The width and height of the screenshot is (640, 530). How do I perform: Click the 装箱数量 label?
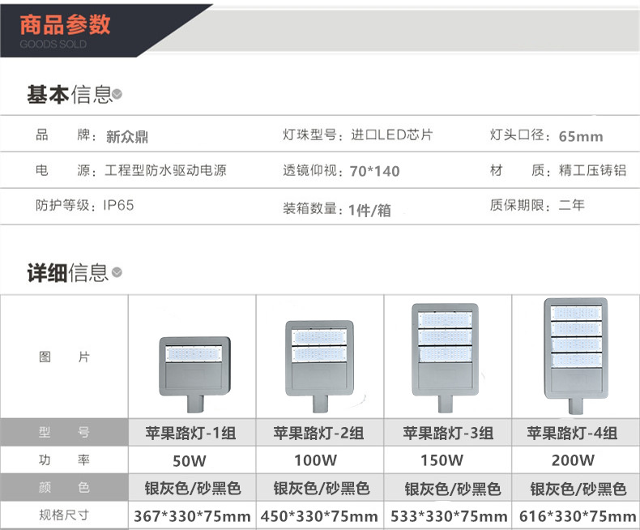point(313,208)
